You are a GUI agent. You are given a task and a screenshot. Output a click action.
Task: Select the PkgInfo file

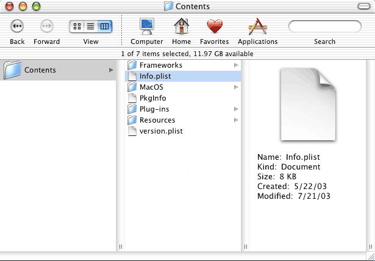click(x=152, y=98)
